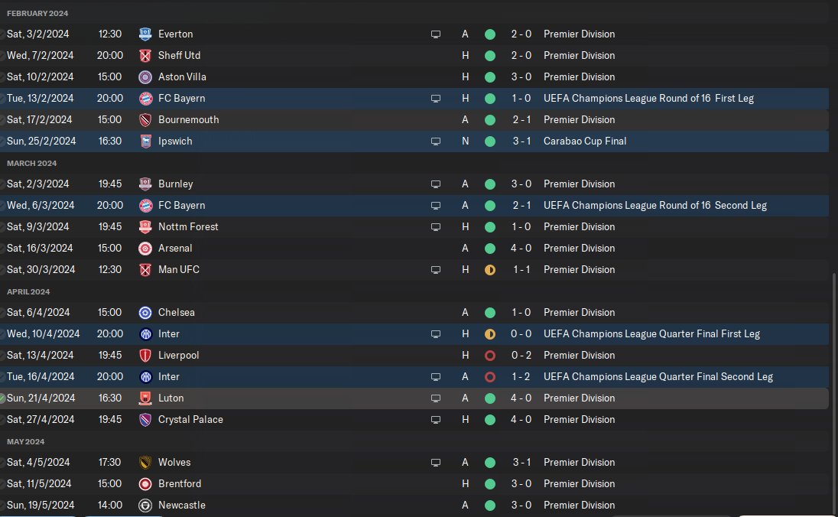The image size is (838, 517).
Task: Click the orange draw indicator for the Man UFC match
Action: click(x=490, y=270)
